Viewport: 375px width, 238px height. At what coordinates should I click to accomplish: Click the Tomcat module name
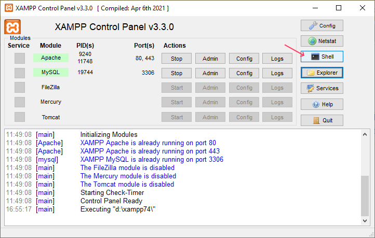click(x=51, y=117)
